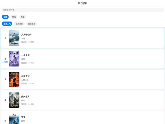Click the author name 天蚕土豆

point(25,80)
